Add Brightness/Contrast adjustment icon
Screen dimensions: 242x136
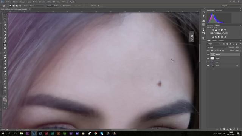coord(213,30)
